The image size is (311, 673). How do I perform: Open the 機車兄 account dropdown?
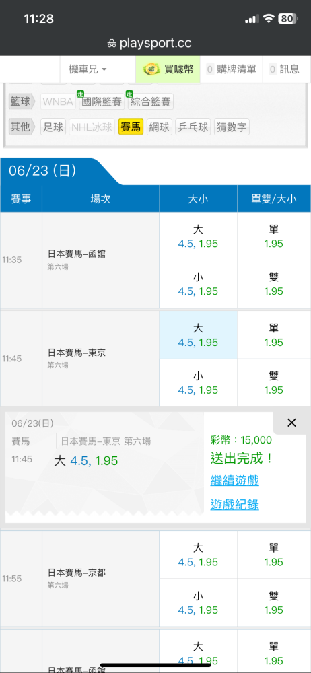88,69
